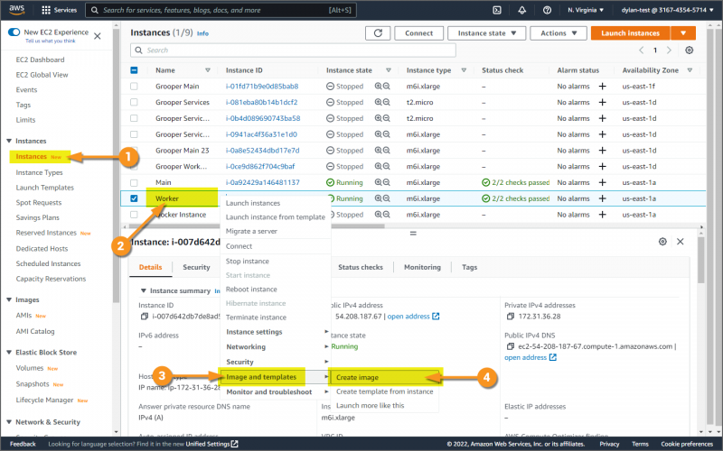Open table preferences gear icon

(x=689, y=51)
